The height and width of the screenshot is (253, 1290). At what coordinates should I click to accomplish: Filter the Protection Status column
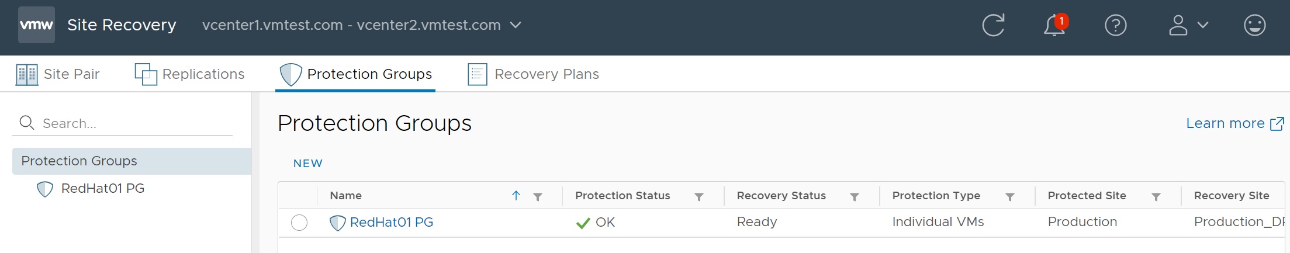tap(698, 196)
